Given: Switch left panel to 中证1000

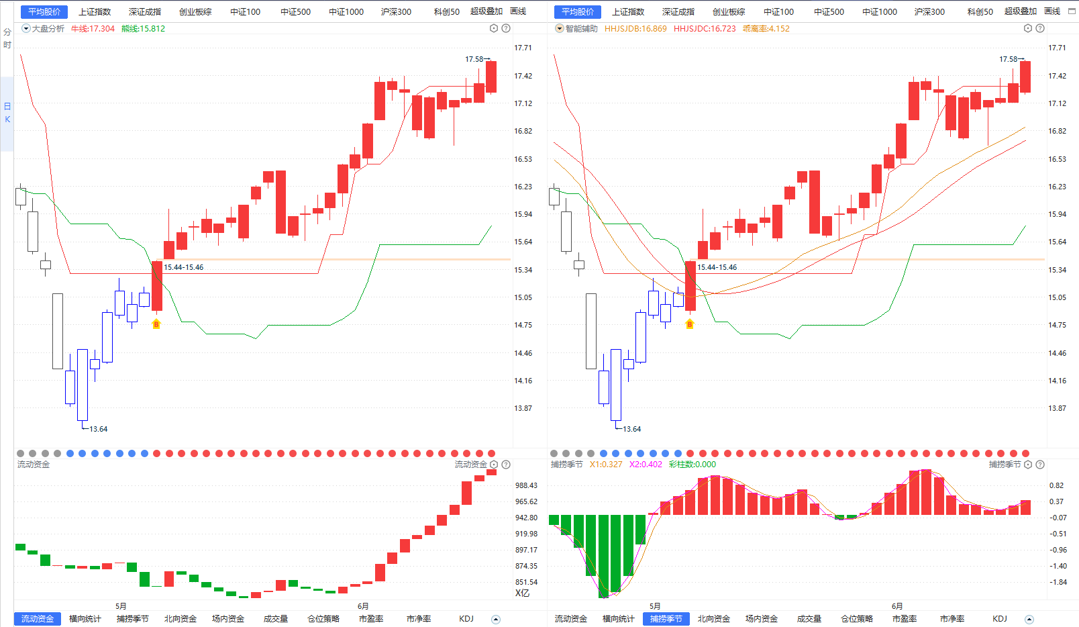Looking at the screenshot, I should click(x=346, y=12).
